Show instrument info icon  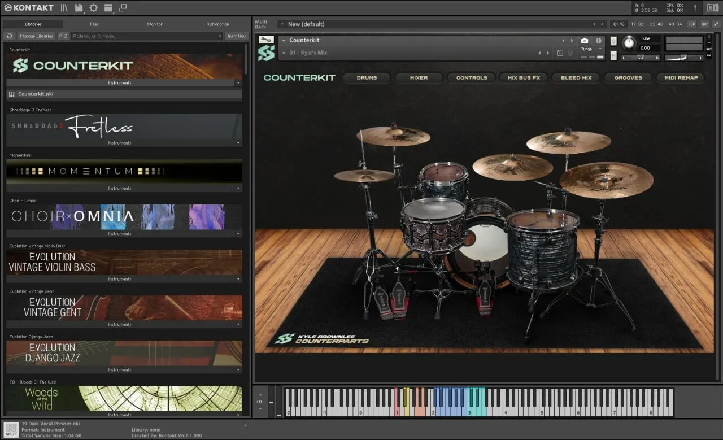coord(598,41)
